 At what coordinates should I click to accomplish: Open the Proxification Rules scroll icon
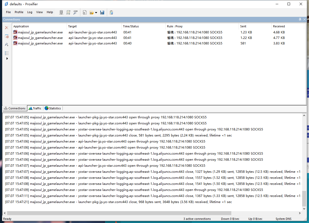(x=68, y=12)
